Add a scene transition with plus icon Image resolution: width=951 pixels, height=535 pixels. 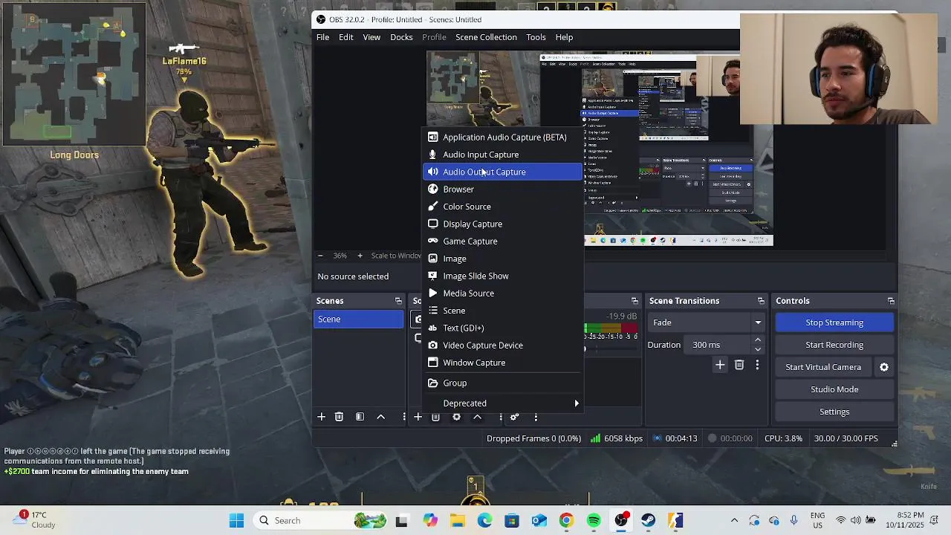coord(720,365)
